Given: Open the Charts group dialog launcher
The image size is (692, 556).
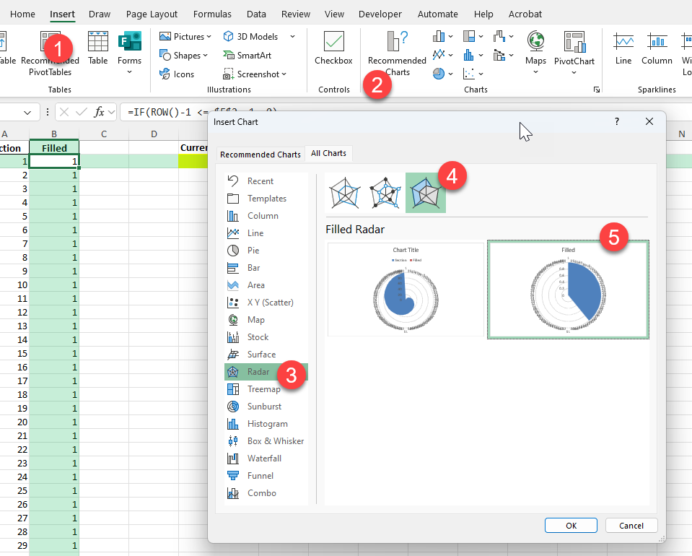Looking at the screenshot, I should [x=597, y=90].
